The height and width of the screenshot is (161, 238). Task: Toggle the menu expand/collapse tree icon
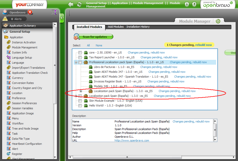tap(54, 12)
